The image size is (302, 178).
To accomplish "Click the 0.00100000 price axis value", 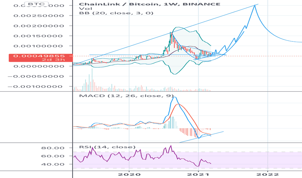I will pyautogui.click(x=38, y=46).
